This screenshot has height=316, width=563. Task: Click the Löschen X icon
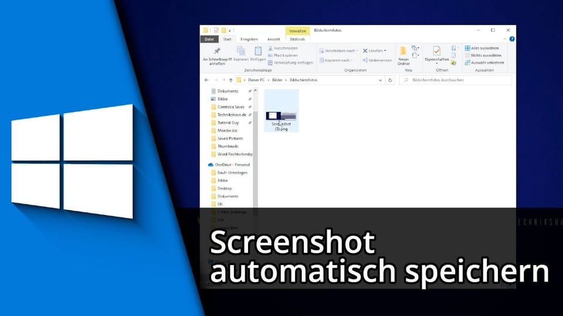[365, 51]
